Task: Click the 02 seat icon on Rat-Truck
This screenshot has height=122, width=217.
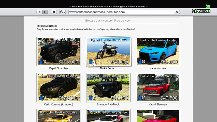Action: [x=92, y=98]
